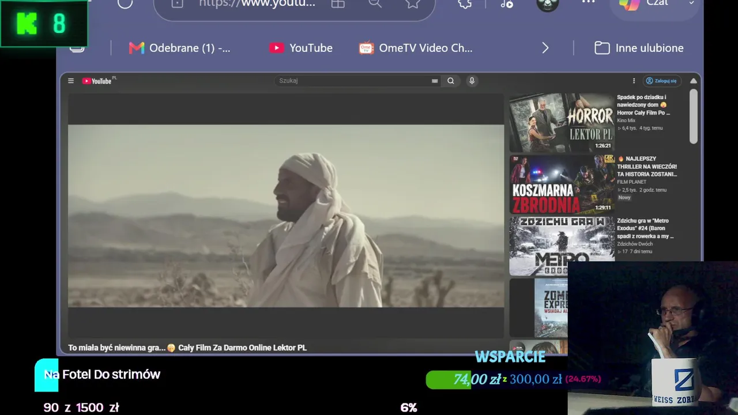
Task: Click the 1:26:21 duration on the Horror thumbnail
Action: [x=603, y=146]
